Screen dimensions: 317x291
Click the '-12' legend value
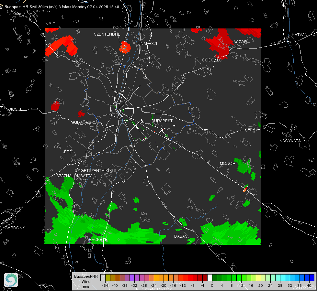click(183, 286)
